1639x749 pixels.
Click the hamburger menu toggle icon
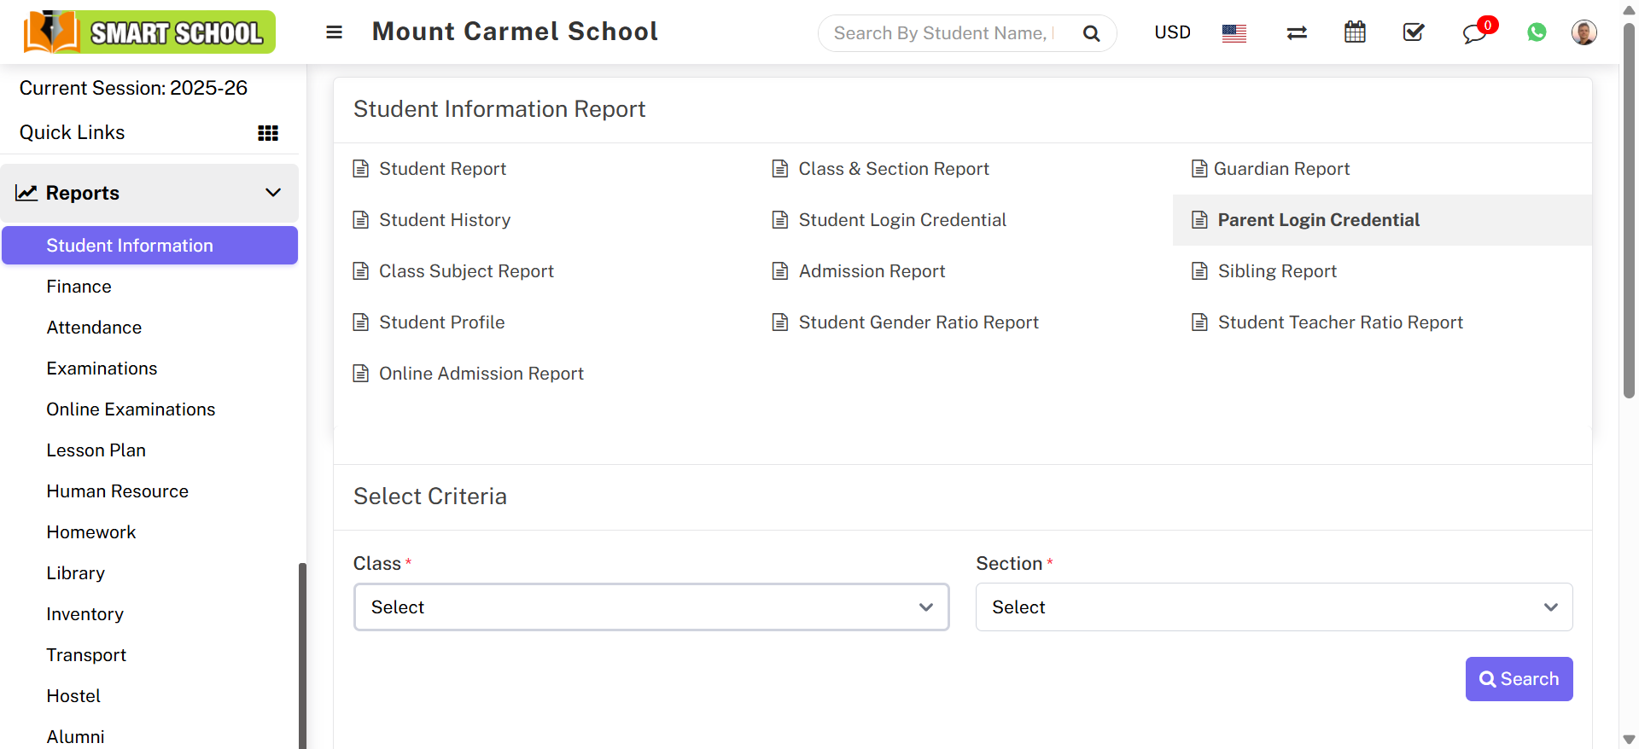point(334,32)
